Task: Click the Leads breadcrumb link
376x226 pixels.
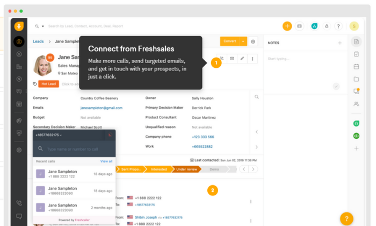Action: 38,41
